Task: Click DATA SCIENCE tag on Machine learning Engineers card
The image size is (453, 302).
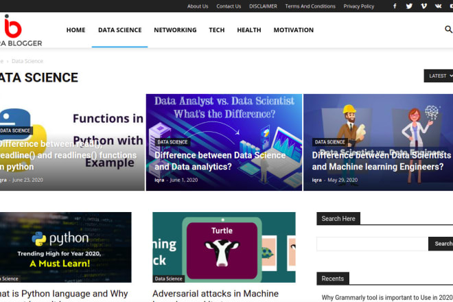Action: [x=330, y=142]
